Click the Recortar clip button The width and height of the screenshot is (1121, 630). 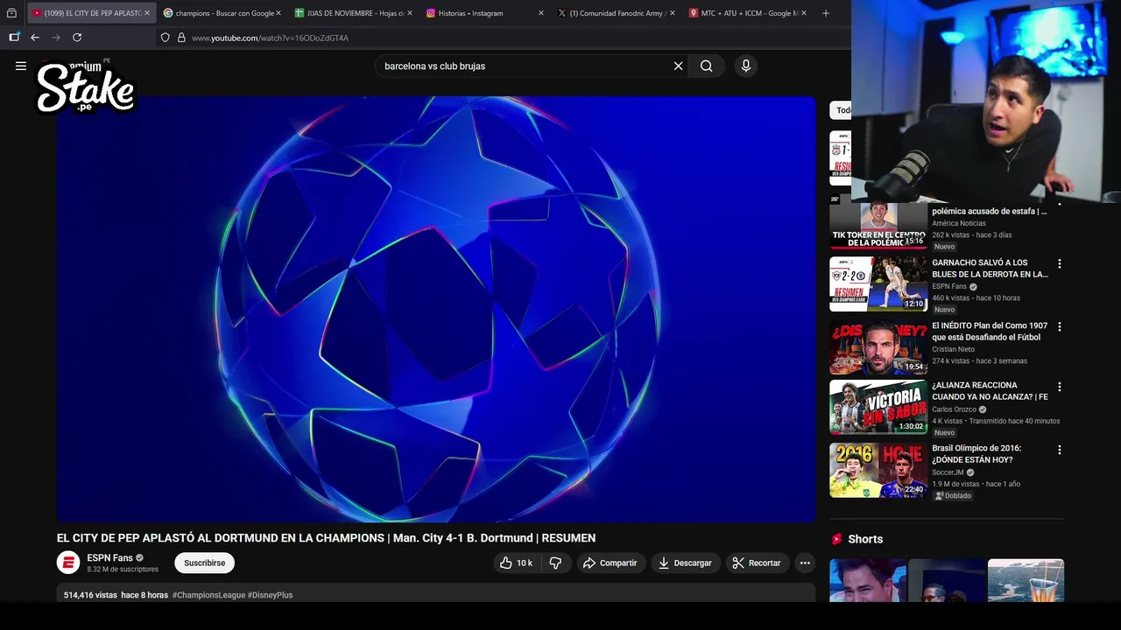[757, 563]
